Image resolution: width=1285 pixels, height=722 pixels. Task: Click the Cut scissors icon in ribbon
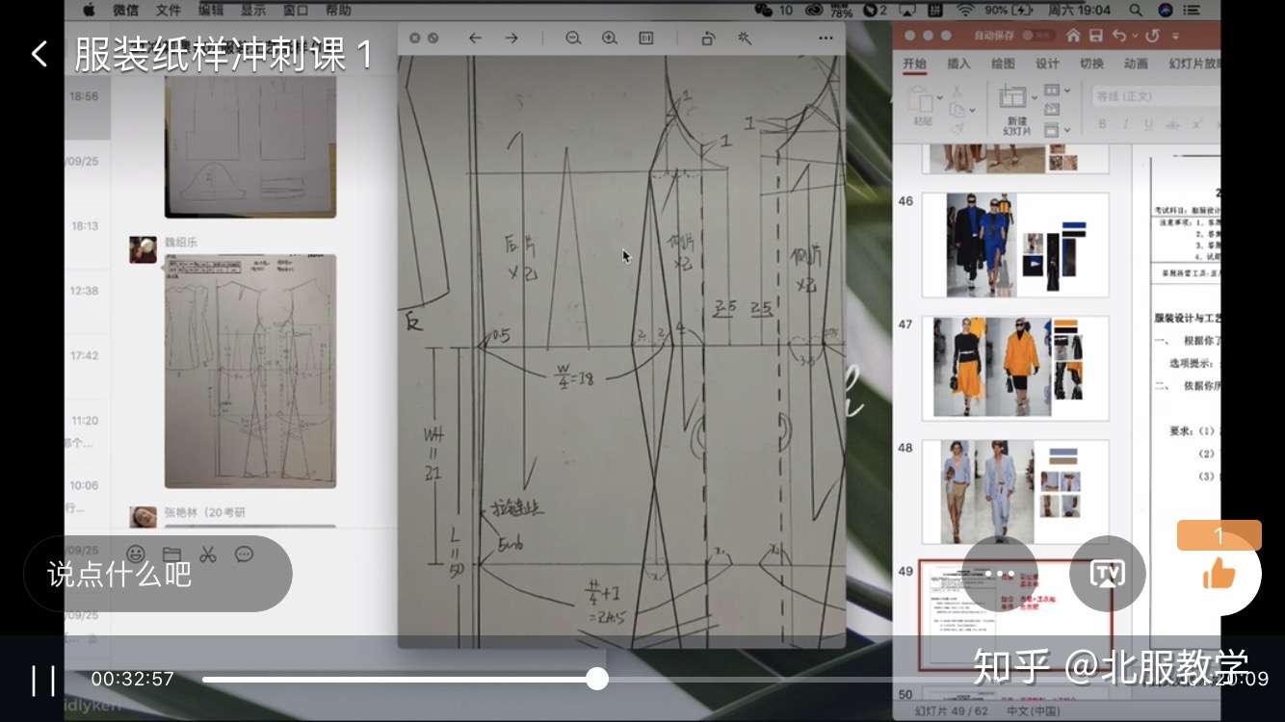957,90
